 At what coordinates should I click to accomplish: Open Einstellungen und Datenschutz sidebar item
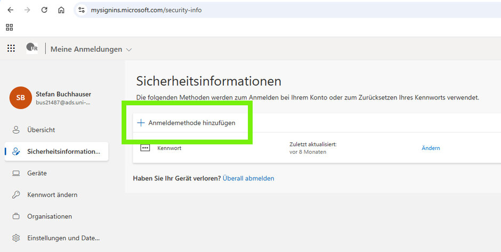[63, 238]
